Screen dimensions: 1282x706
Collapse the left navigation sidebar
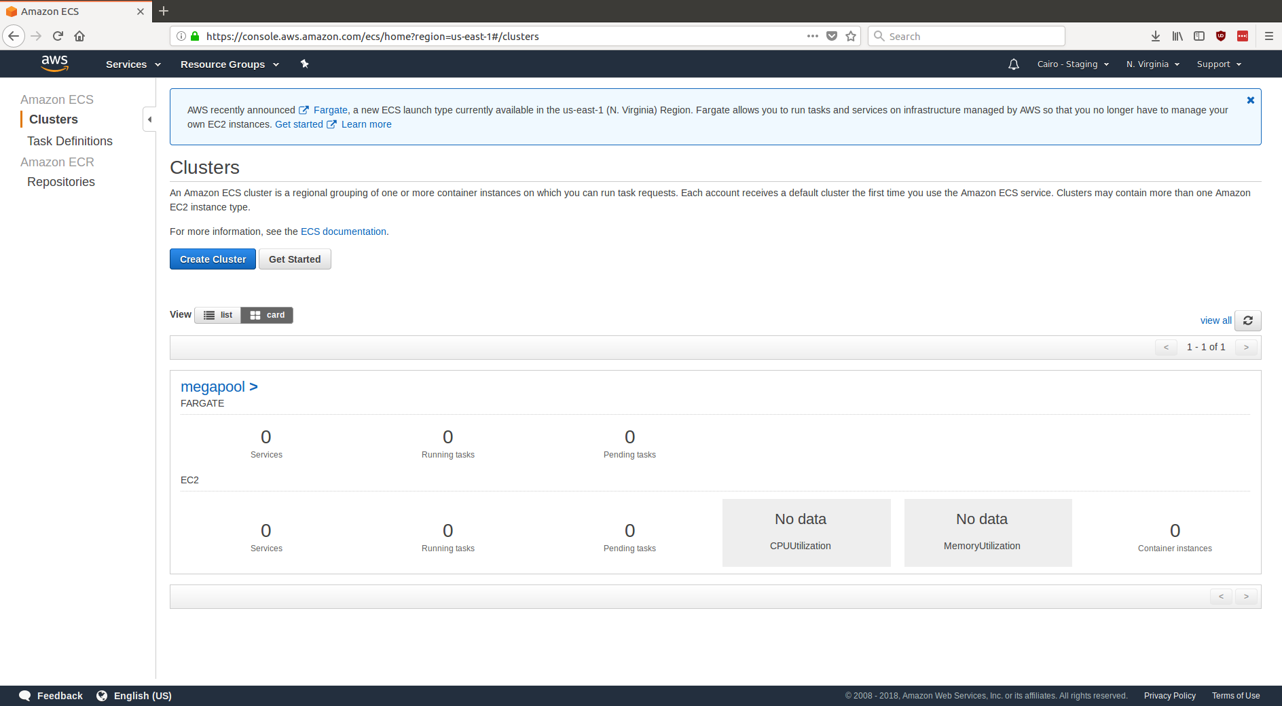pyautogui.click(x=149, y=119)
